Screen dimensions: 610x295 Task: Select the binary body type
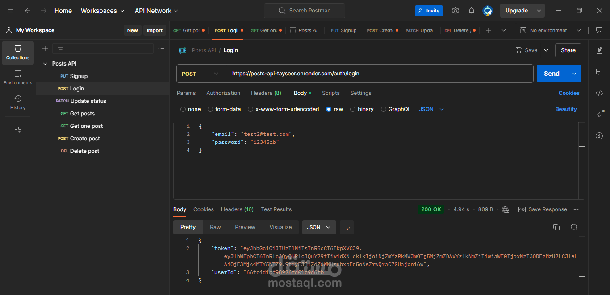coord(353,109)
